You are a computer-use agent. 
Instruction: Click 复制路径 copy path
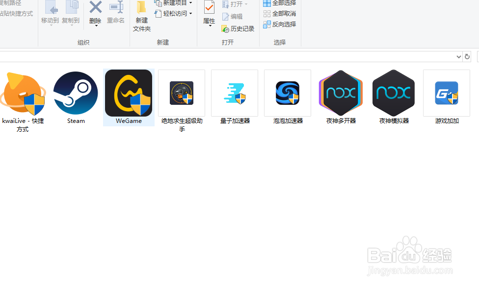[x=11, y=3]
